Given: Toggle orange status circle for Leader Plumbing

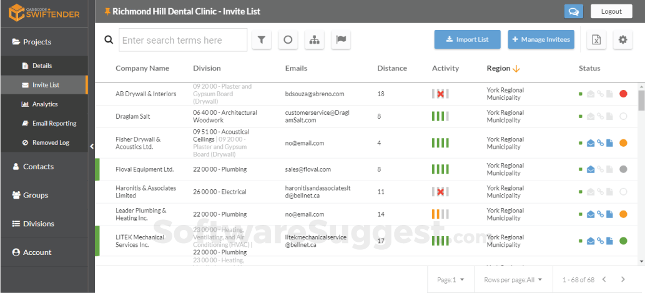Looking at the screenshot, I should click(x=623, y=214).
